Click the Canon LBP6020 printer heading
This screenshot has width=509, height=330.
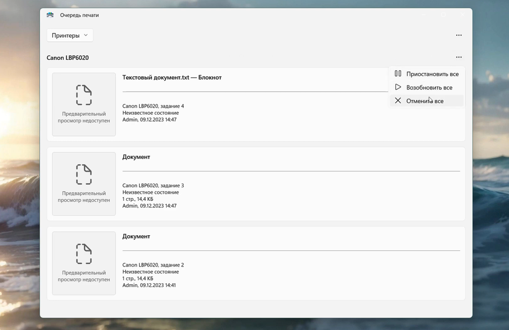coord(67,58)
